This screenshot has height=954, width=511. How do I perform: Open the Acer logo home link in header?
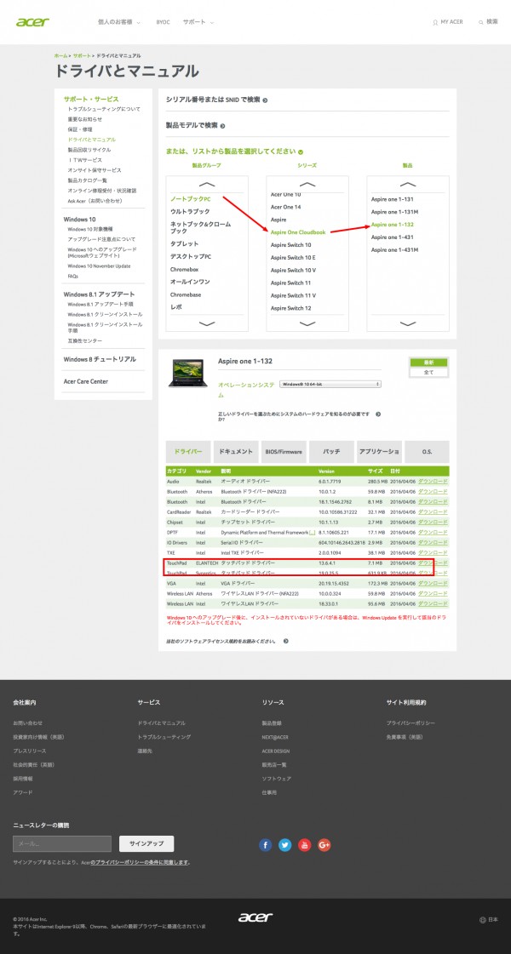tap(32, 22)
